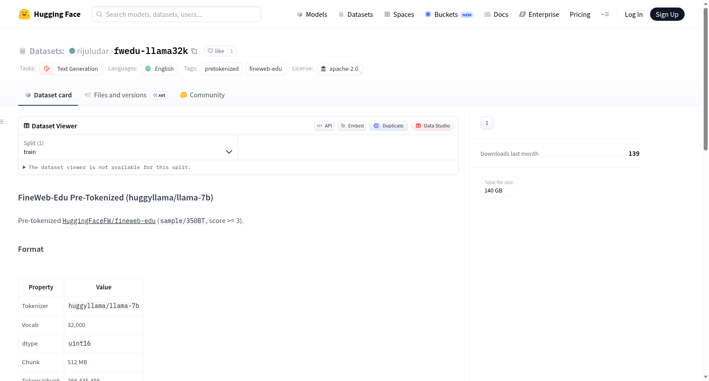Expand the dataset viewer unavailable message
This screenshot has width=709, height=381.
107,167
